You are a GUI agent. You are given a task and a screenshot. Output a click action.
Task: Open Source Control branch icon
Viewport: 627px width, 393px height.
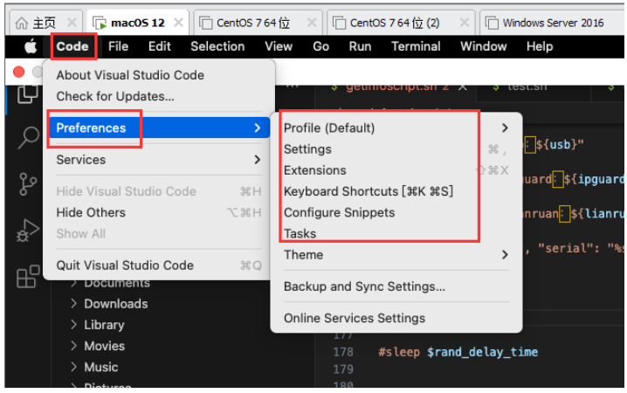(x=28, y=184)
